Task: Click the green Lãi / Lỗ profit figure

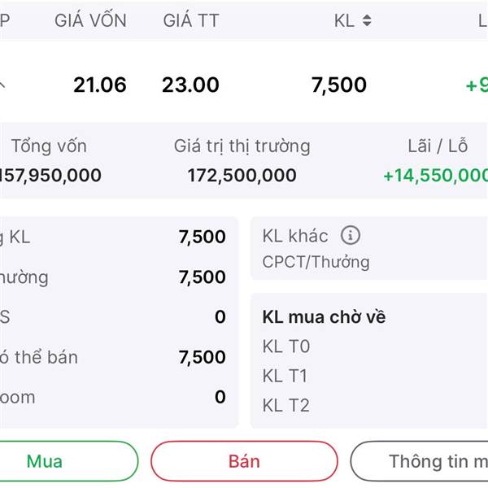Action: (x=436, y=175)
